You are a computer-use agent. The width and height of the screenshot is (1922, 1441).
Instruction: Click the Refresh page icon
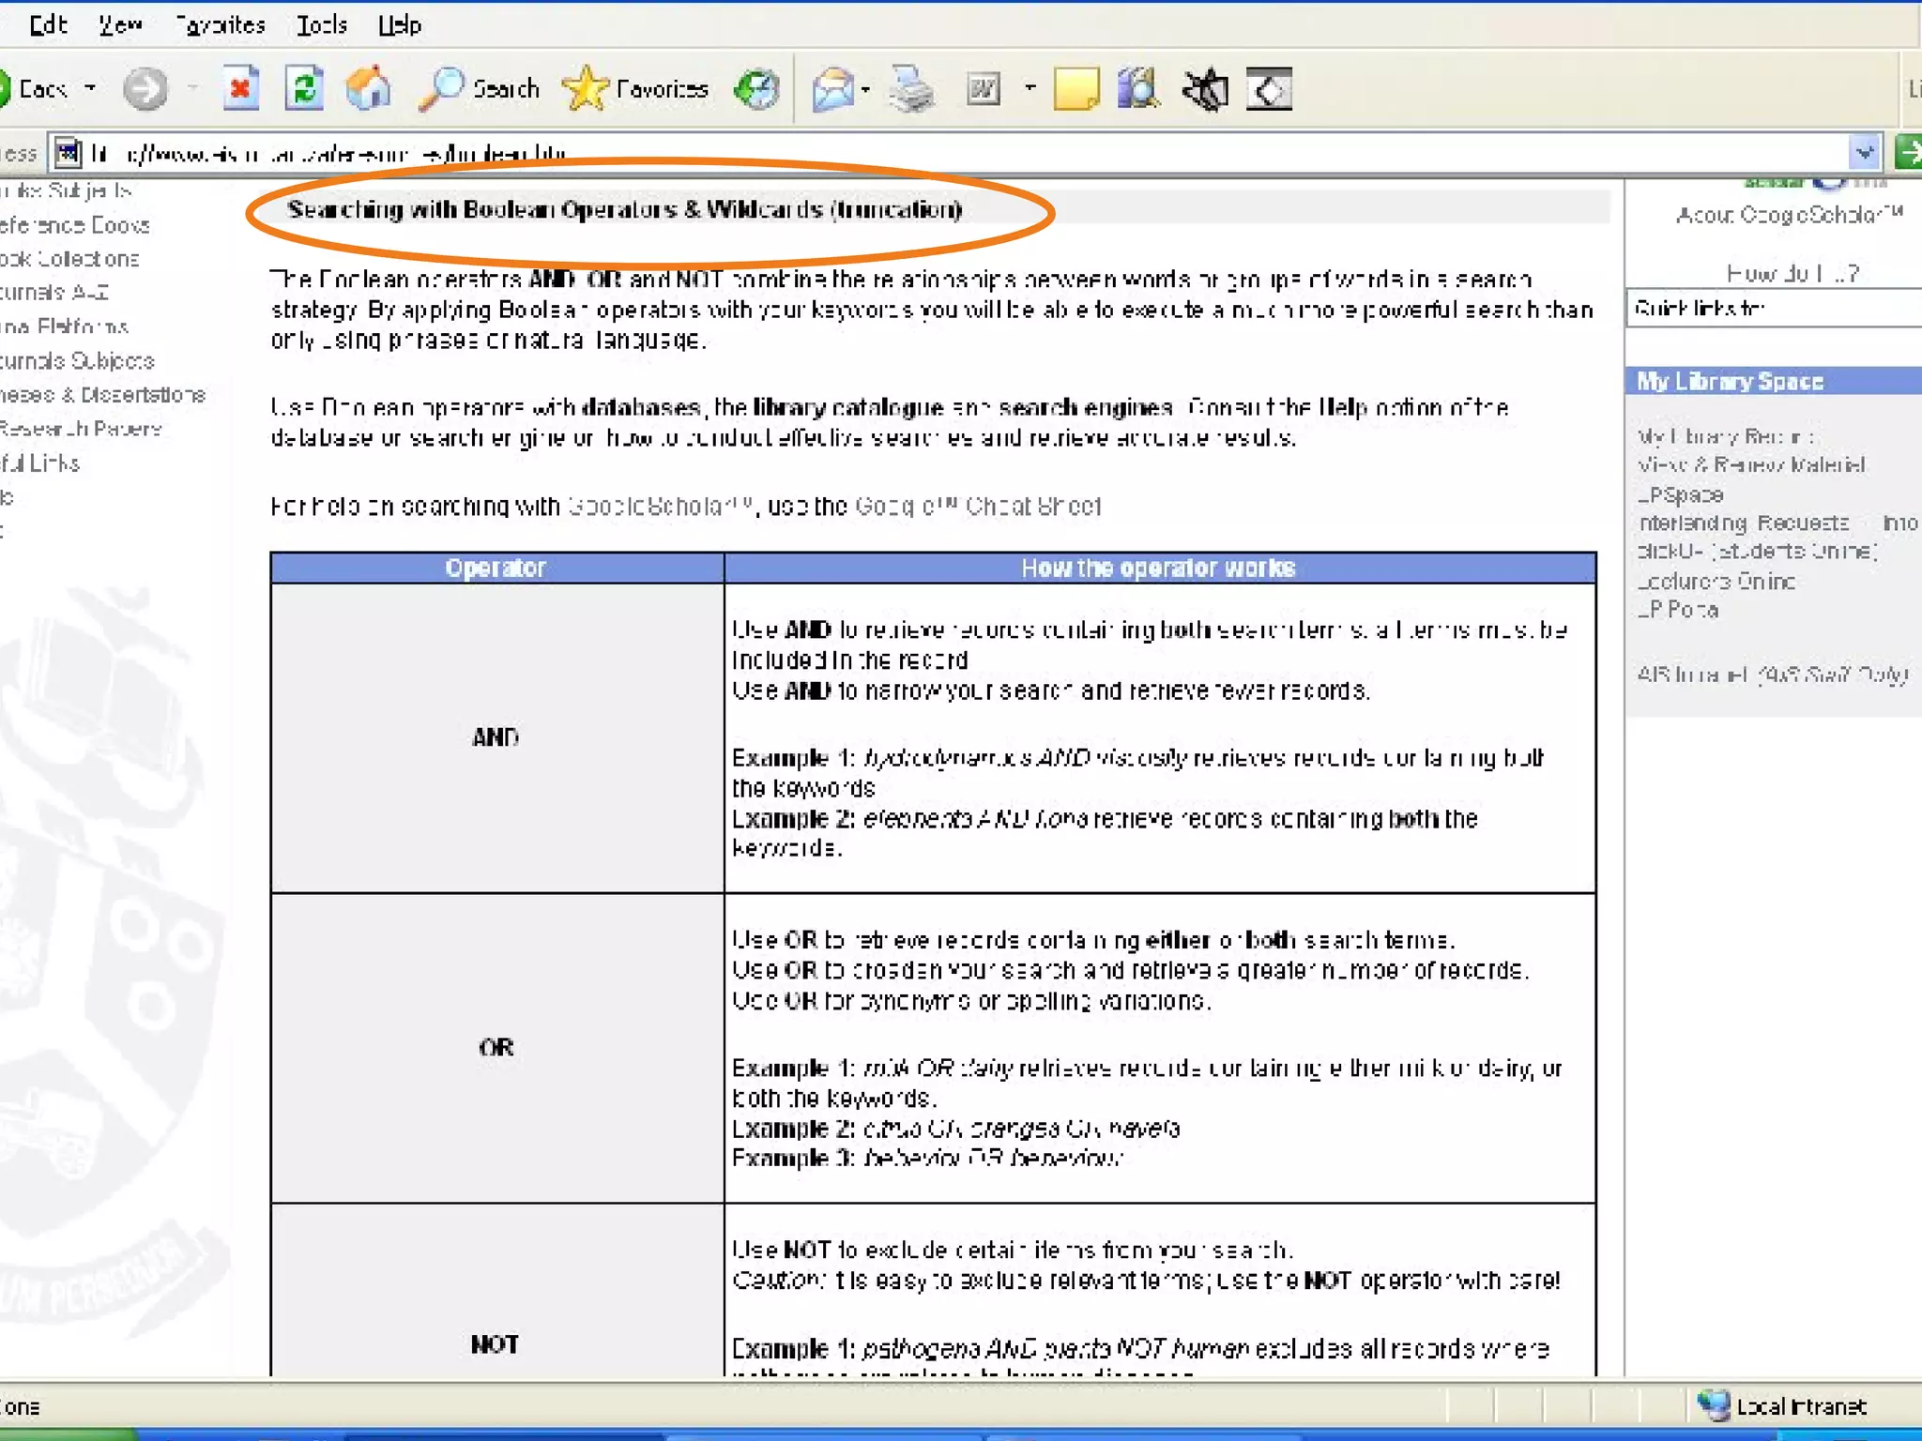coord(304,90)
